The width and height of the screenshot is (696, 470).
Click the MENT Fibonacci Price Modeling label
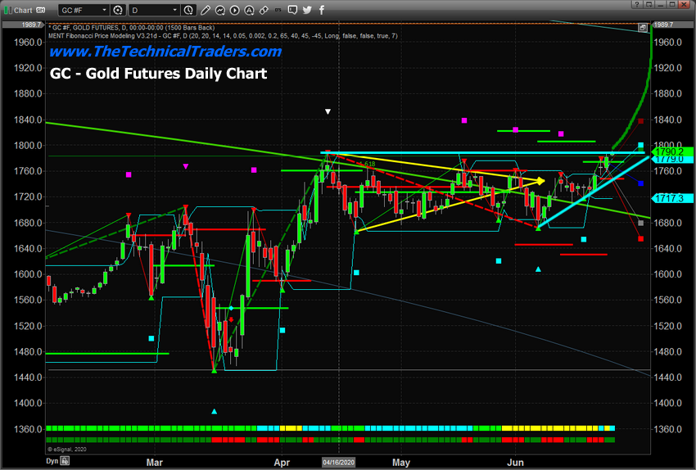(223, 35)
